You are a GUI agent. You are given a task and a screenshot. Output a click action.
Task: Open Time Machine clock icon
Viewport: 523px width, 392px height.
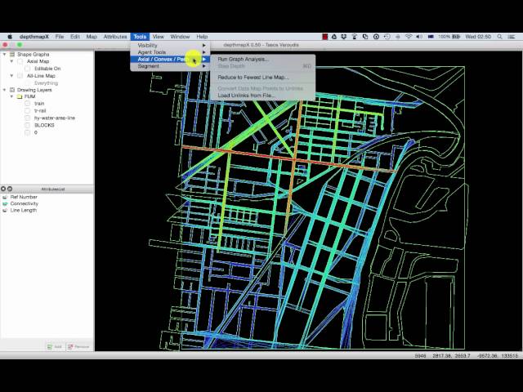387,37
